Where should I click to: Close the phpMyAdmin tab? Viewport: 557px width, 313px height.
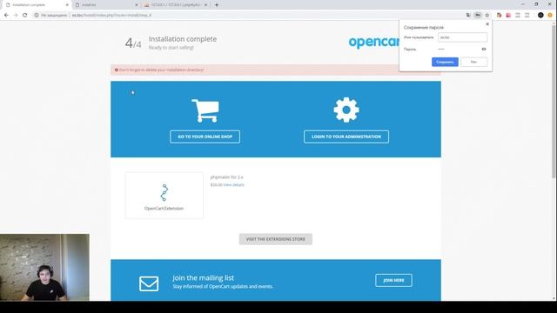205,5
